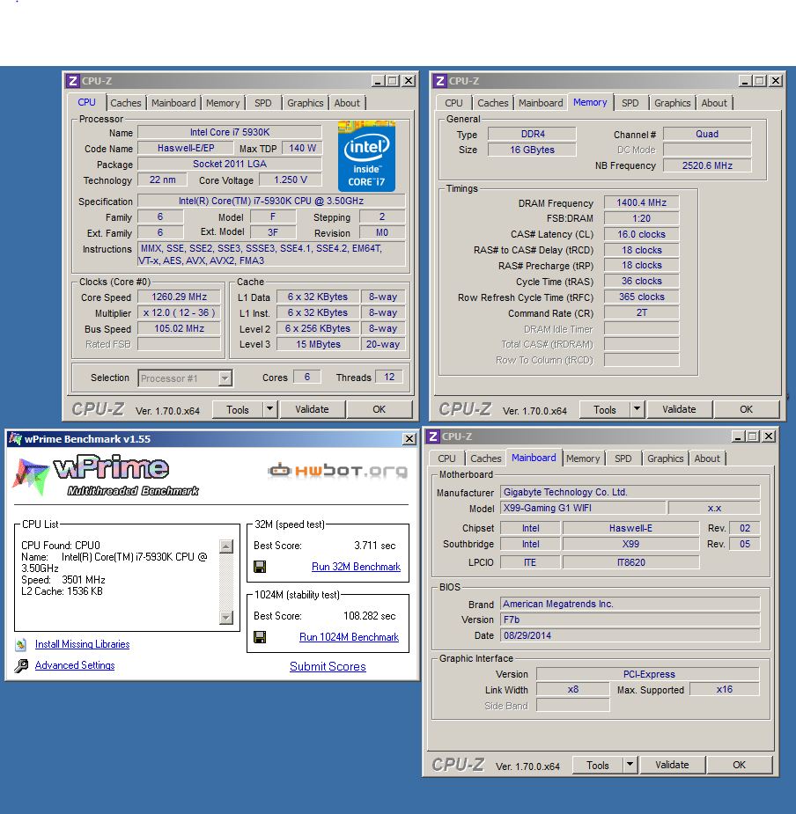
Task: Open Caches tab in CPU-Z Memory window
Action: tap(493, 103)
